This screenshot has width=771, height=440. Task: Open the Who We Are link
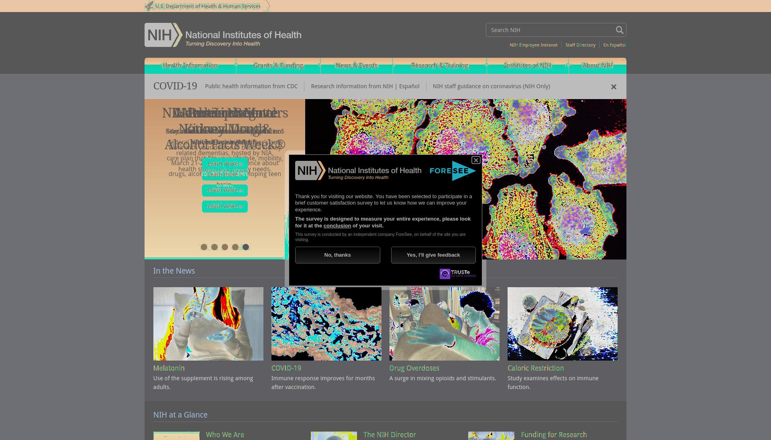click(225, 435)
